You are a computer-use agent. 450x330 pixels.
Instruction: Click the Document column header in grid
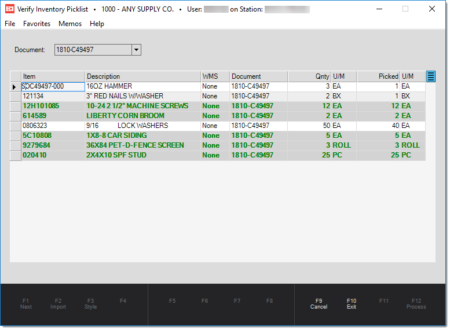pyautogui.click(x=258, y=76)
